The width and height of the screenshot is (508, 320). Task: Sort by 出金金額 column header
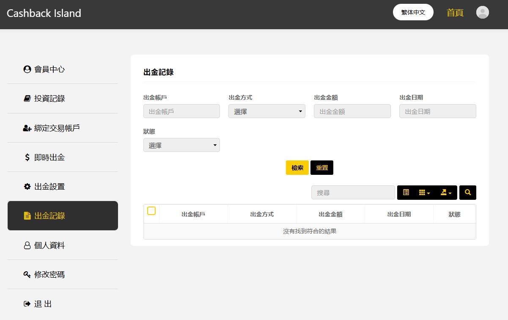tap(330, 214)
